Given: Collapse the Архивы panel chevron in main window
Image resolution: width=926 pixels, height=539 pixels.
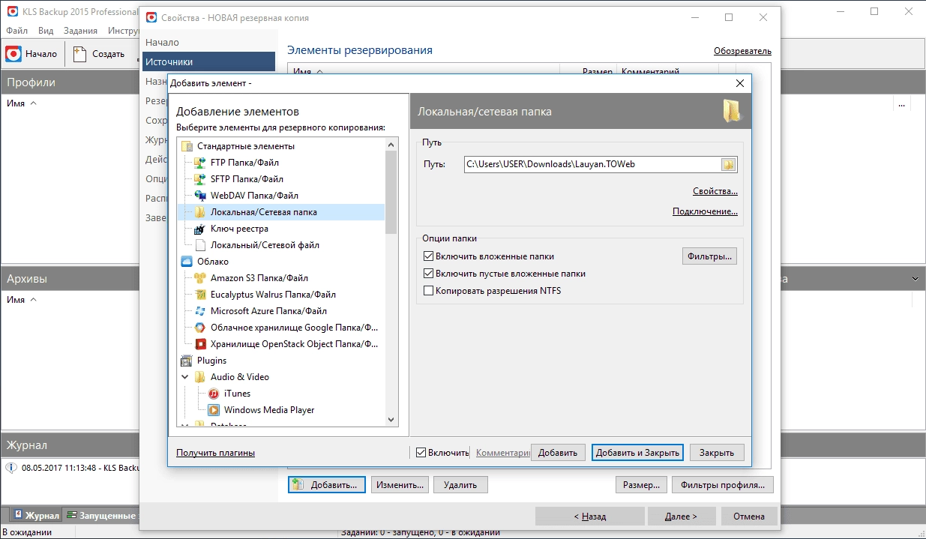Looking at the screenshot, I should coord(916,279).
